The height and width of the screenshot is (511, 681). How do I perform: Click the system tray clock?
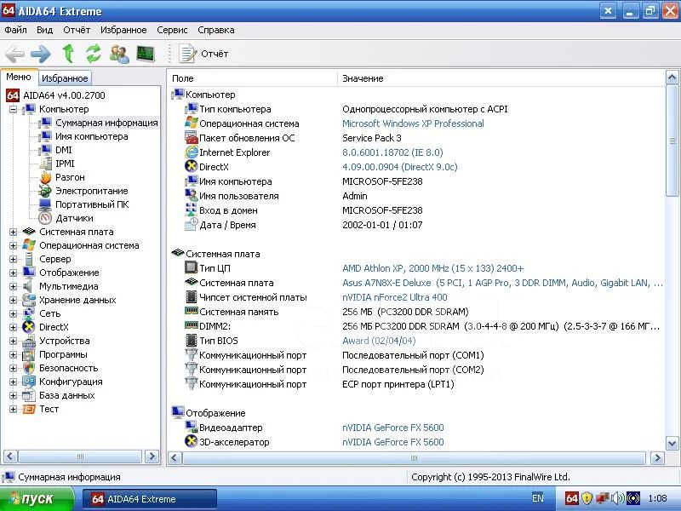pos(657,498)
